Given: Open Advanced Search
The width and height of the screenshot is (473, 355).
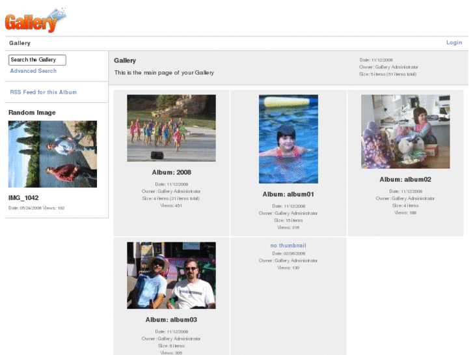Looking at the screenshot, I should pos(33,71).
